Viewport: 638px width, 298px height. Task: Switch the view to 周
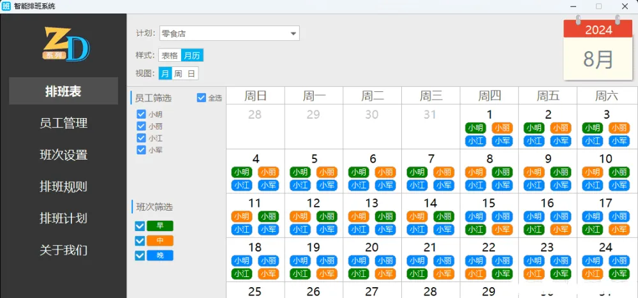(178, 73)
